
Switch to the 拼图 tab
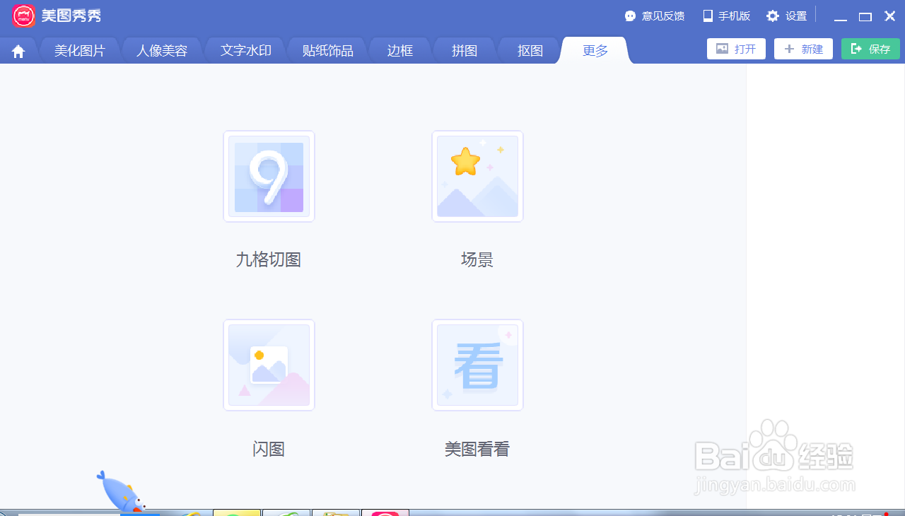click(x=465, y=51)
